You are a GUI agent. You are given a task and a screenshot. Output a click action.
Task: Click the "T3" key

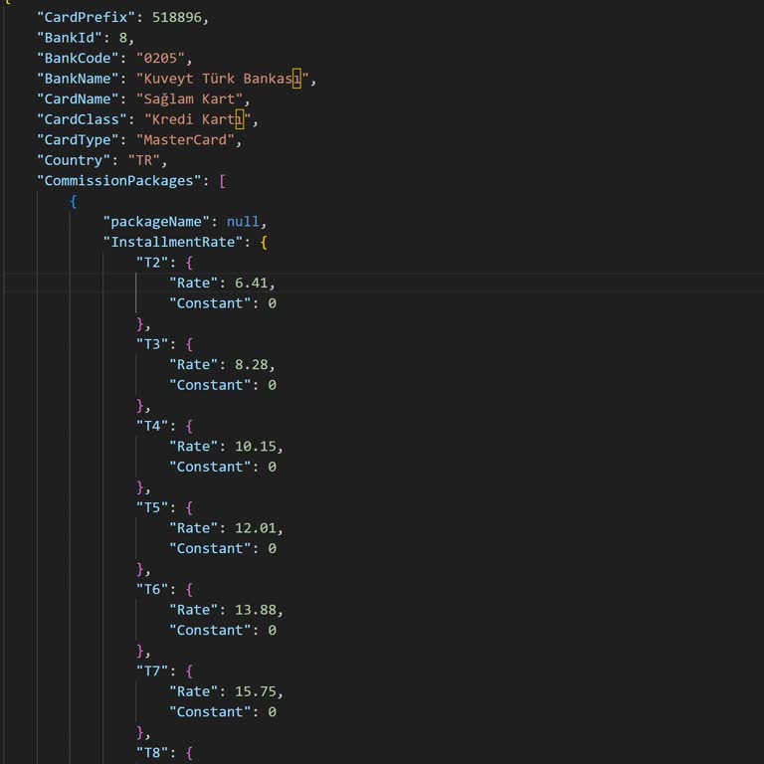155,343
